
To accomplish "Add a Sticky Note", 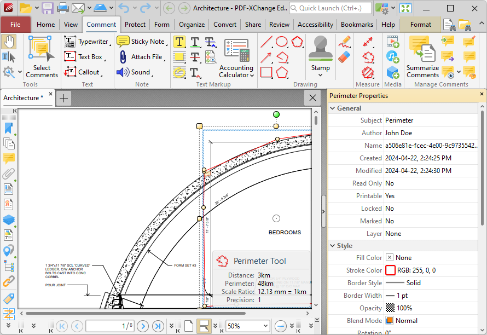I will [x=142, y=42].
